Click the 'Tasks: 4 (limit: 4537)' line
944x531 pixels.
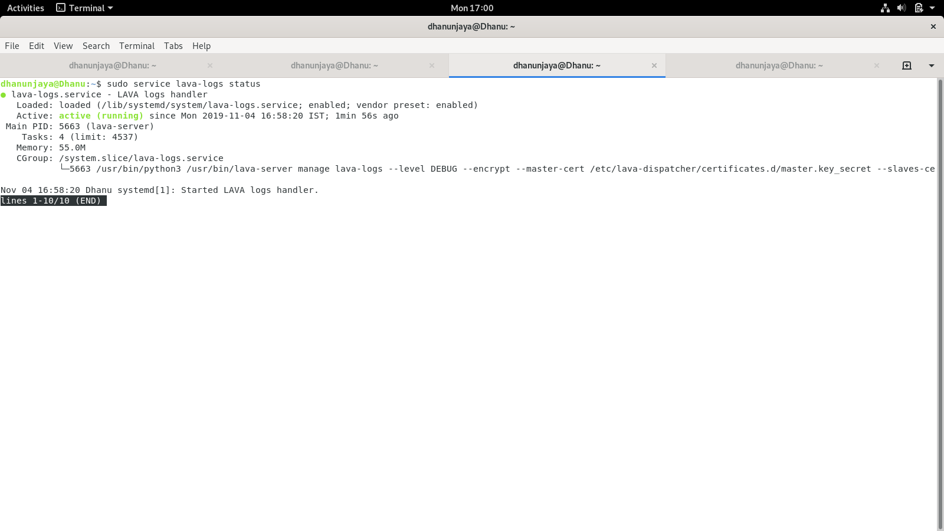tap(80, 137)
